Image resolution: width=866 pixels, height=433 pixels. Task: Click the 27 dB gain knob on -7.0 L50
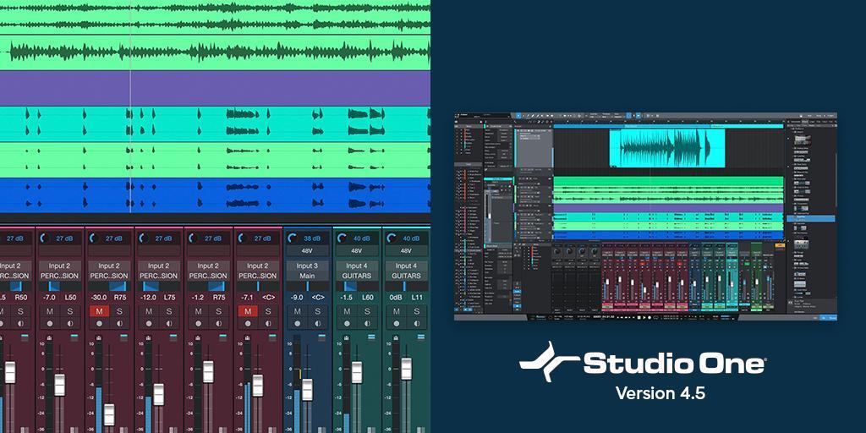[x=46, y=238]
